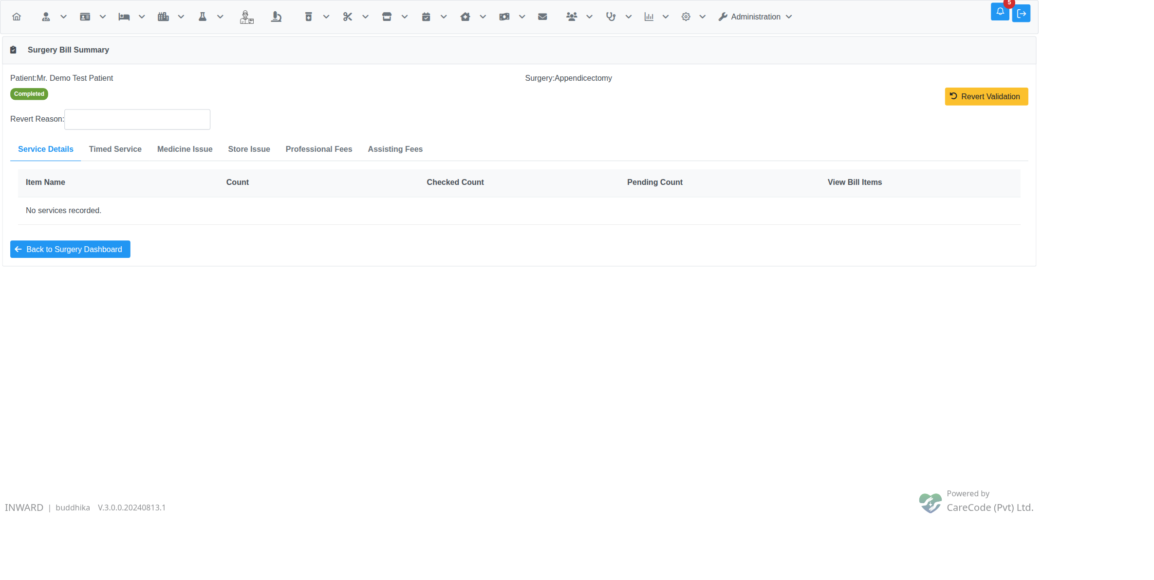Click the microscope icon in navbar
Image resolution: width=1154 pixels, height=580 pixels.
click(x=277, y=17)
